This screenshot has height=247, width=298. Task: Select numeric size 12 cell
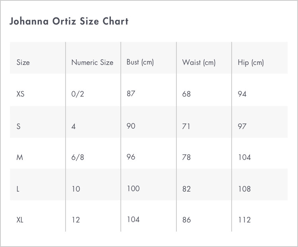76,220
